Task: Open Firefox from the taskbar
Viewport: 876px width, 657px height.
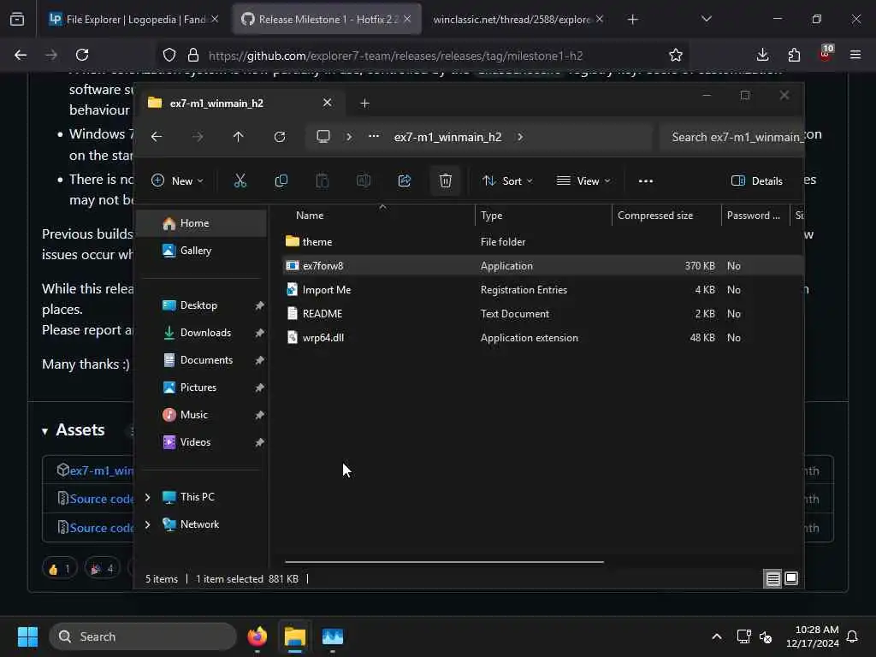Action: point(257,636)
